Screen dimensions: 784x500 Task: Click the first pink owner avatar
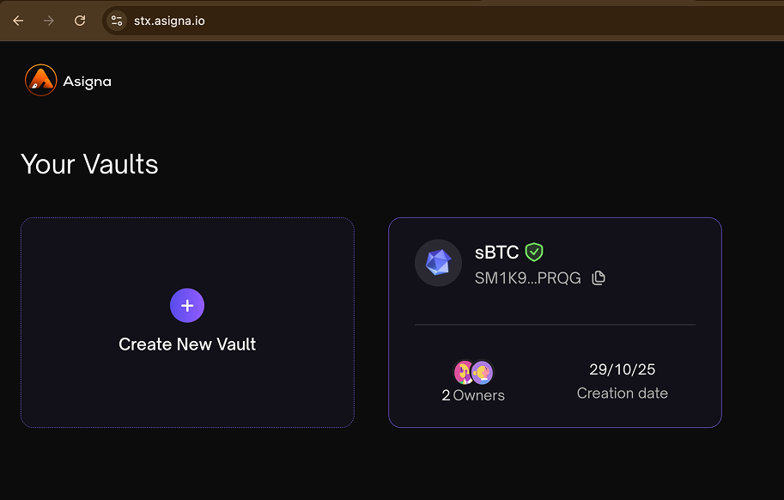click(x=465, y=372)
